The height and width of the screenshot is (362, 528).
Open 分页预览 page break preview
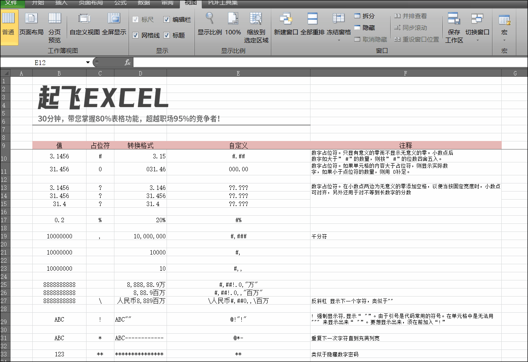[x=55, y=27]
